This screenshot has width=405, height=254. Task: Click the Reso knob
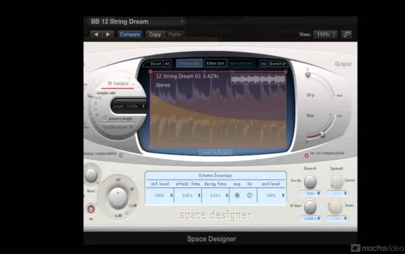click(x=91, y=175)
